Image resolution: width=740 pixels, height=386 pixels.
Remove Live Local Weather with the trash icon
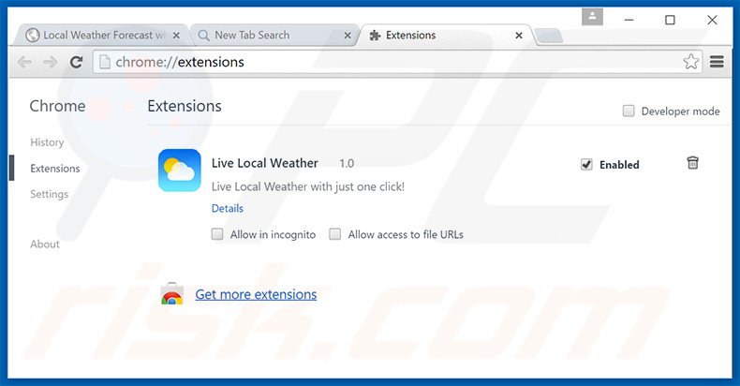click(692, 163)
